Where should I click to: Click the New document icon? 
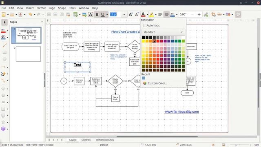[x=4, y=15]
